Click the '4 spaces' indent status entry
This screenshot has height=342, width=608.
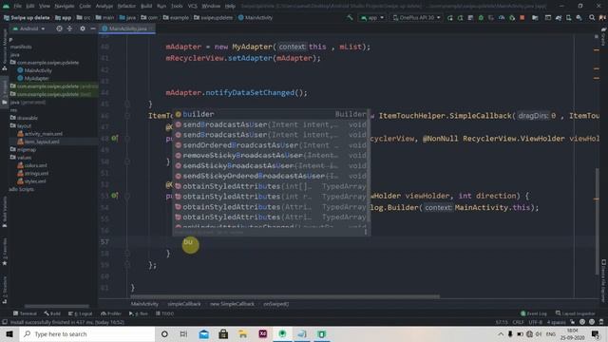[556, 322]
